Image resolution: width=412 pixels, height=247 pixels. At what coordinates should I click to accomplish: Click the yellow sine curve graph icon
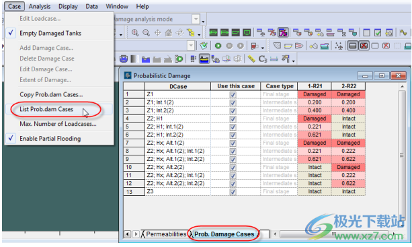pyautogui.click(x=403, y=32)
